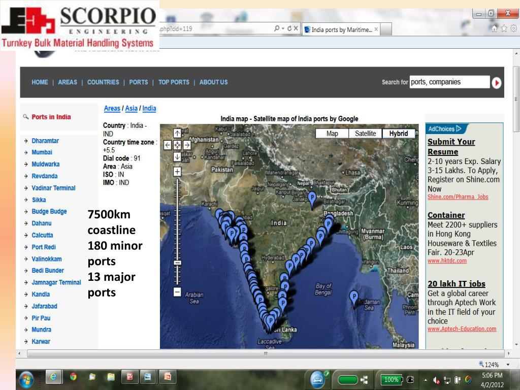The width and height of the screenshot is (520, 390).
Task: Open browser Favorites star icon
Action: pyautogui.click(x=504, y=29)
